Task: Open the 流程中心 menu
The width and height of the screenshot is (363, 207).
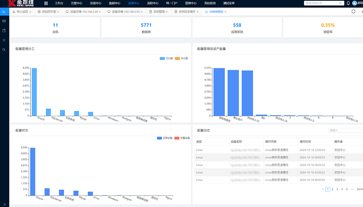Action: [x=153, y=3]
